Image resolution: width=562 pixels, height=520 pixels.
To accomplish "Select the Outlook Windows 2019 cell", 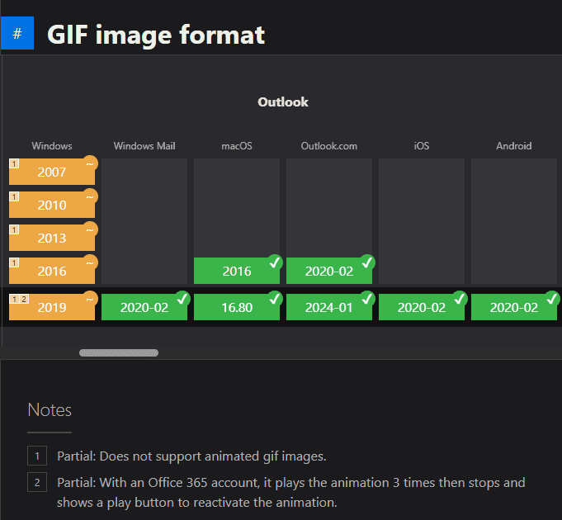I will pyautogui.click(x=52, y=307).
